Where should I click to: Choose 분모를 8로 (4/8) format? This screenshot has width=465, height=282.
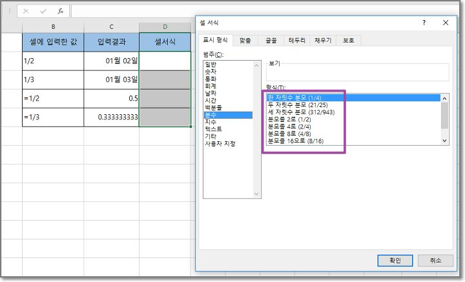click(353, 134)
